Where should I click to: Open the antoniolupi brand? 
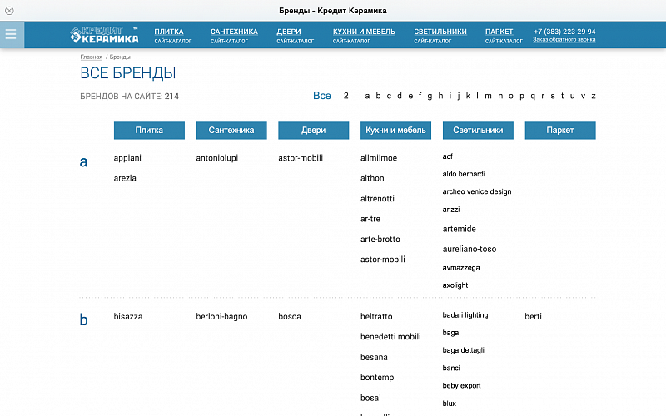217,158
